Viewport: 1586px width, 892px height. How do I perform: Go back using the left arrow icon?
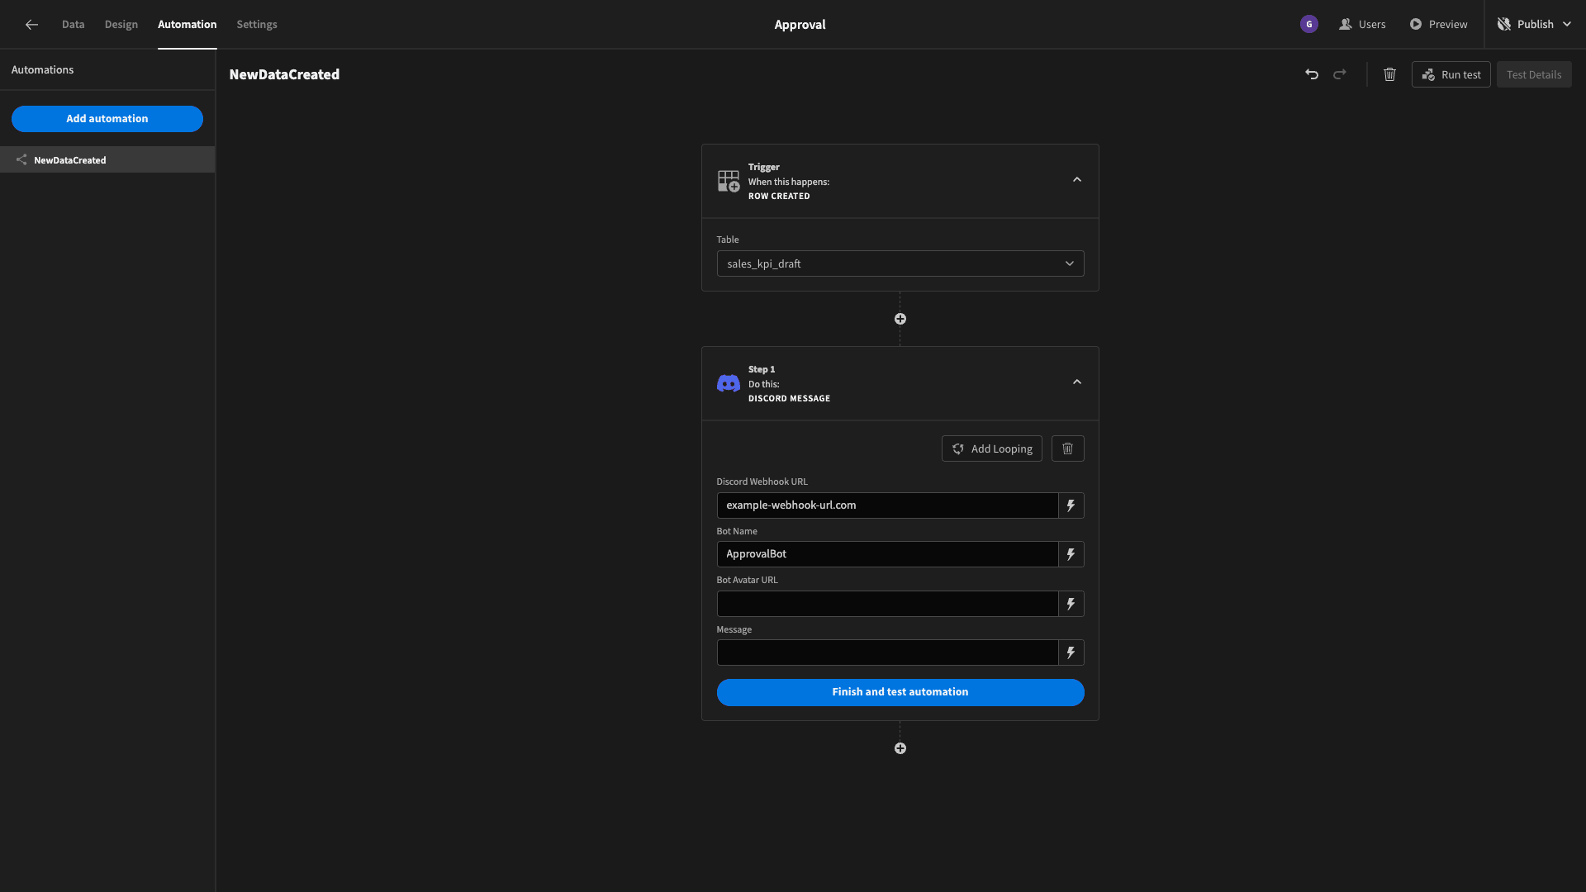(31, 25)
